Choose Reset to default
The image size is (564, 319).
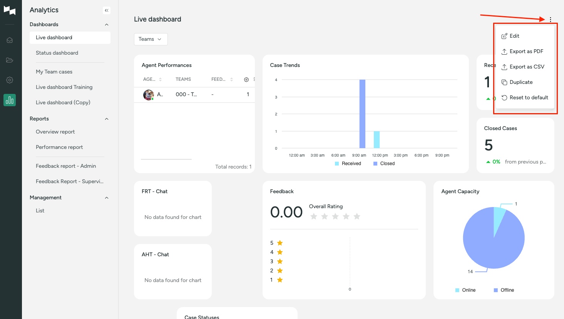525,98
